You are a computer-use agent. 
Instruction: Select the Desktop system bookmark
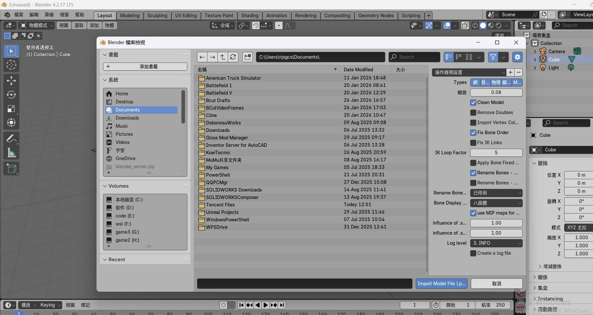point(141,102)
